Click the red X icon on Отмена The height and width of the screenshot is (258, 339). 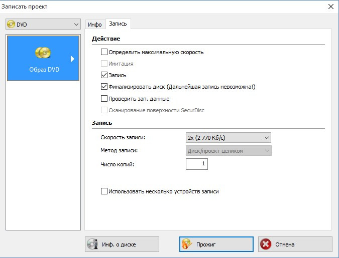[x=266, y=244]
